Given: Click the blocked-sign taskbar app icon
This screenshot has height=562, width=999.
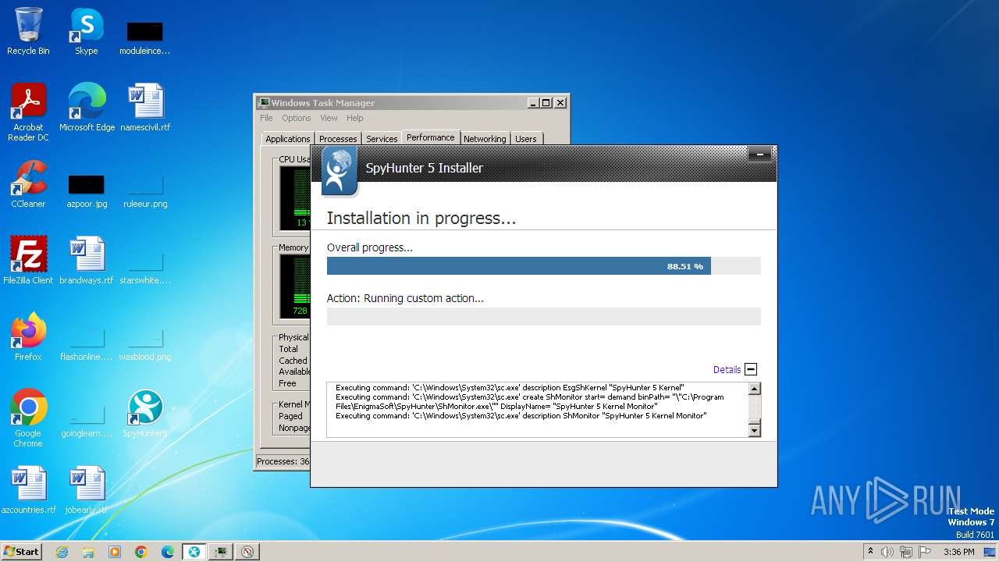Looking at the screenshot, I should 247,552.
